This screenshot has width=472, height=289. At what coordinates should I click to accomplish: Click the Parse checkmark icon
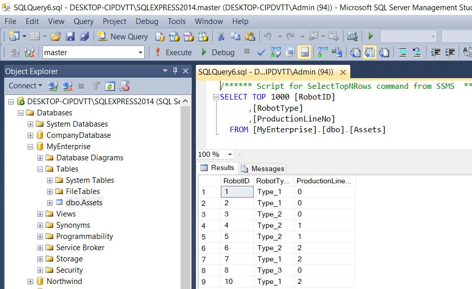tap(261, 53)
